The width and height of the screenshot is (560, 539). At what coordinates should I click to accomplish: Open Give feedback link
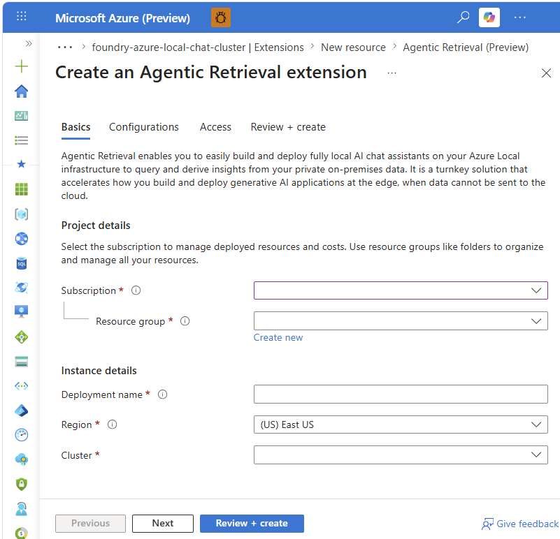pyautogui.click(x=520, y=524)
